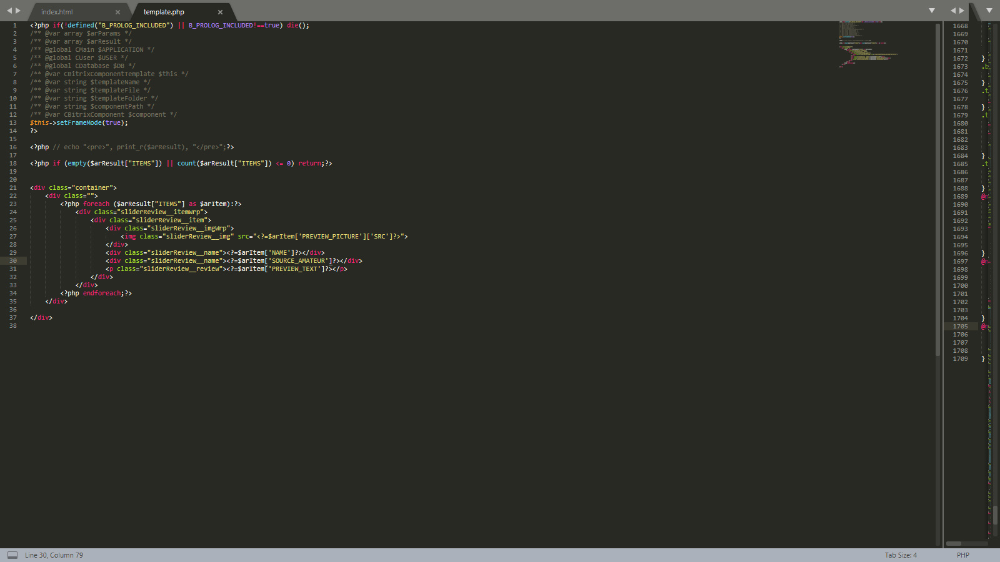Click the div class="container" opening tag
Image resolution: width=1000 pixels, height=562 pixels.
tap(73, 188)
